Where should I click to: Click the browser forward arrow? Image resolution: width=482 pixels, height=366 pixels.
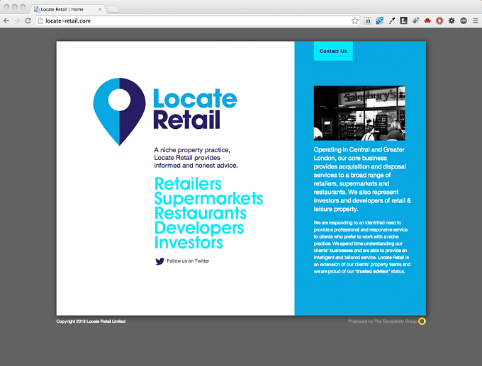(x=17, y=21)
